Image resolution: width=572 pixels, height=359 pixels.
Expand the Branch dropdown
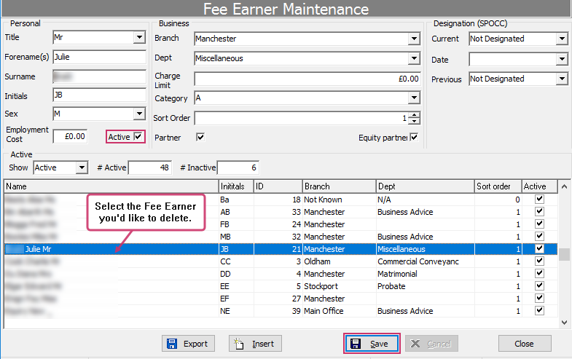pyautogui.click(x=414, y=39)
